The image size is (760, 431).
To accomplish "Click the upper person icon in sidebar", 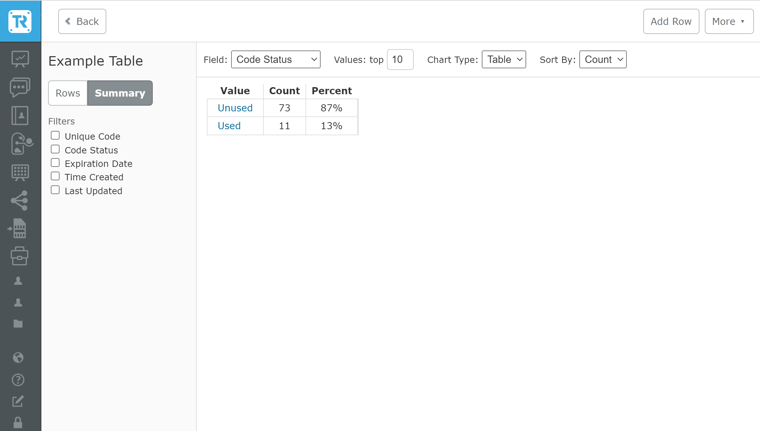I will [x=18, y=281].
